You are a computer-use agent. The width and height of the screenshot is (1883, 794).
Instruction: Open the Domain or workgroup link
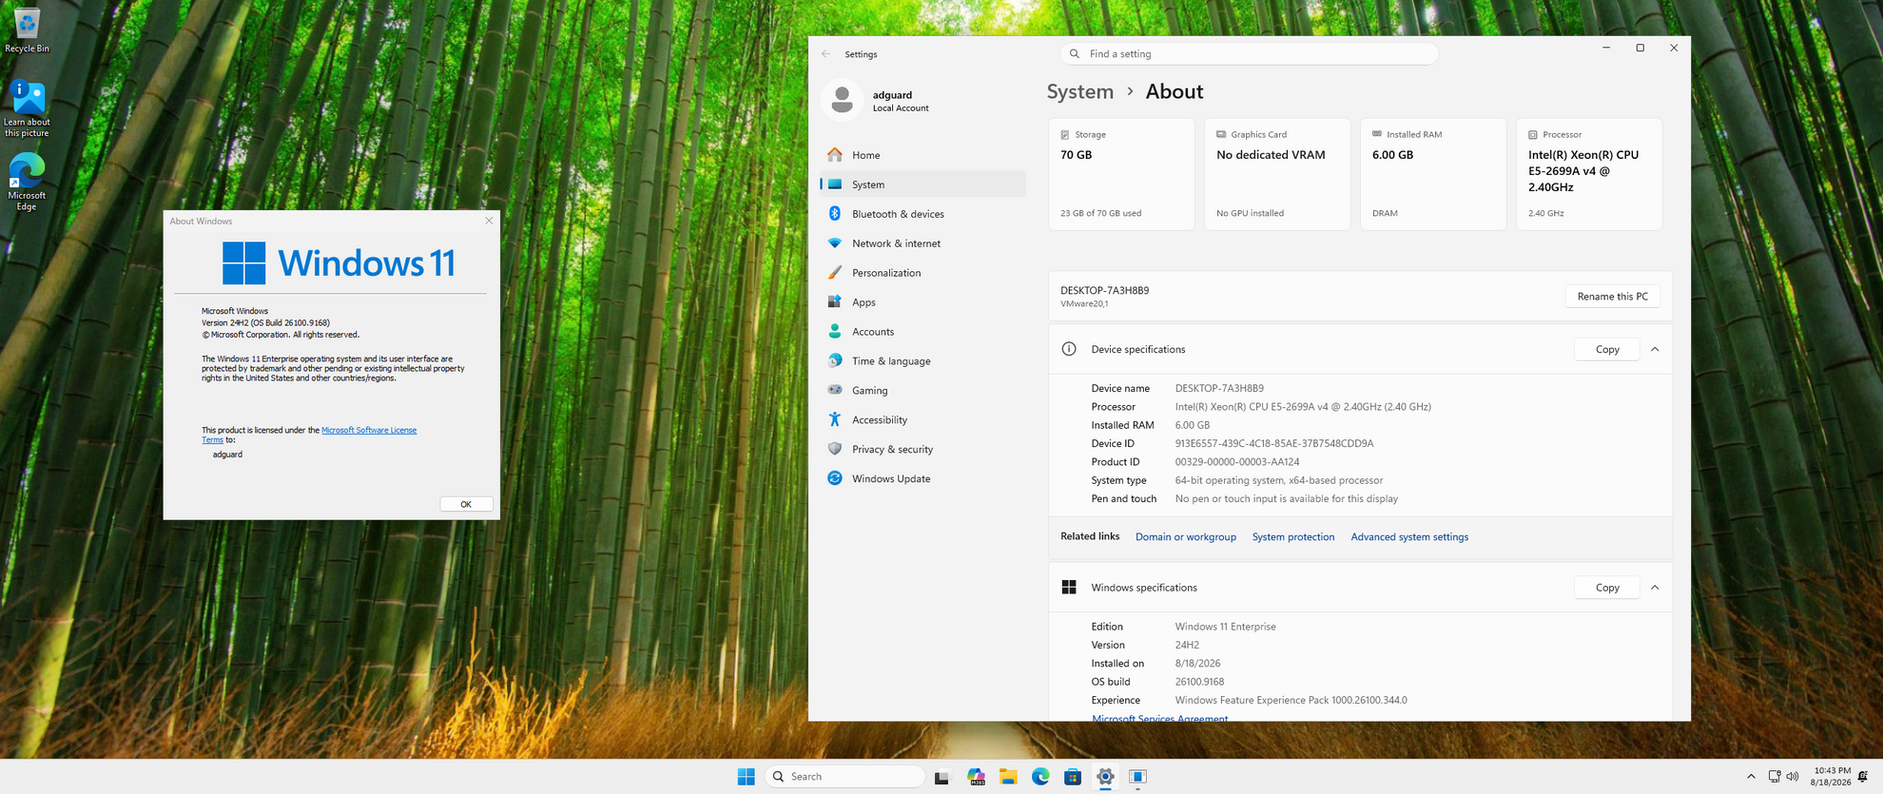click(x=1186, y=537)
